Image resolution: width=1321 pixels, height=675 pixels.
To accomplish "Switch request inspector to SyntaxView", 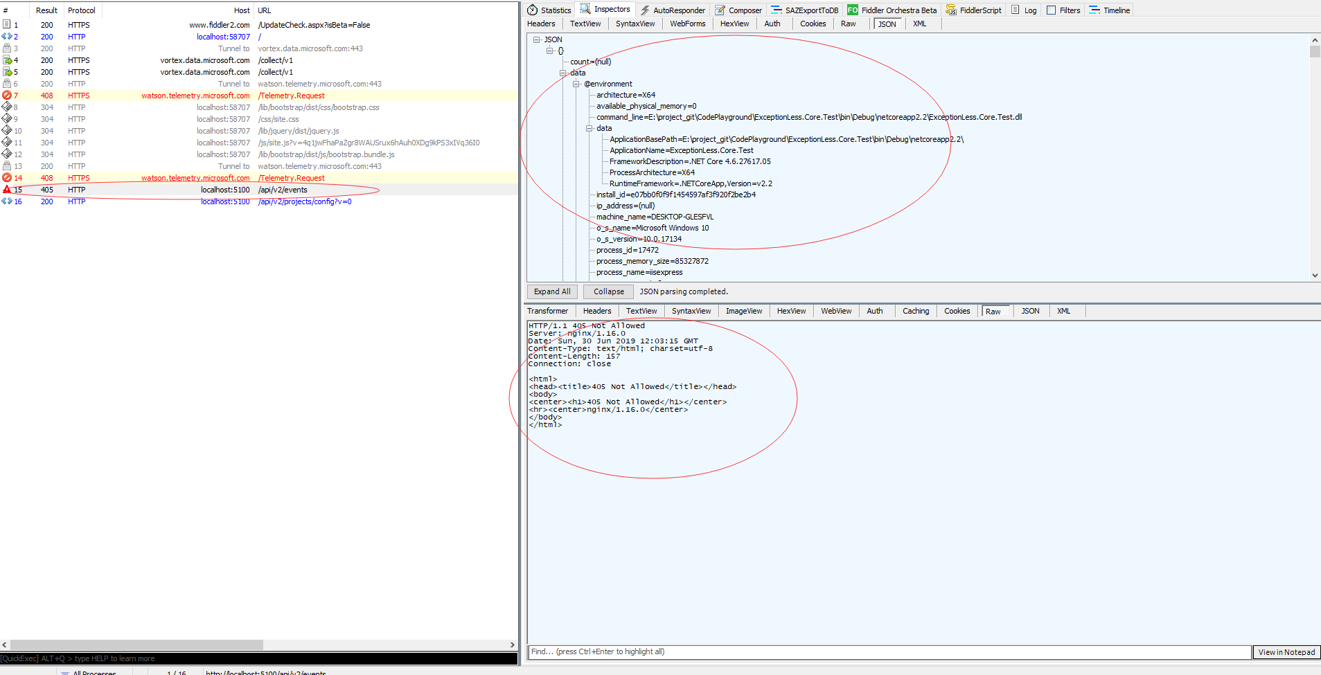I will tap(635, 24).
